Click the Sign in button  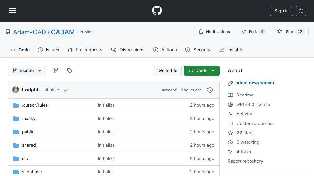pyautogui.click(x=281, y=11)
